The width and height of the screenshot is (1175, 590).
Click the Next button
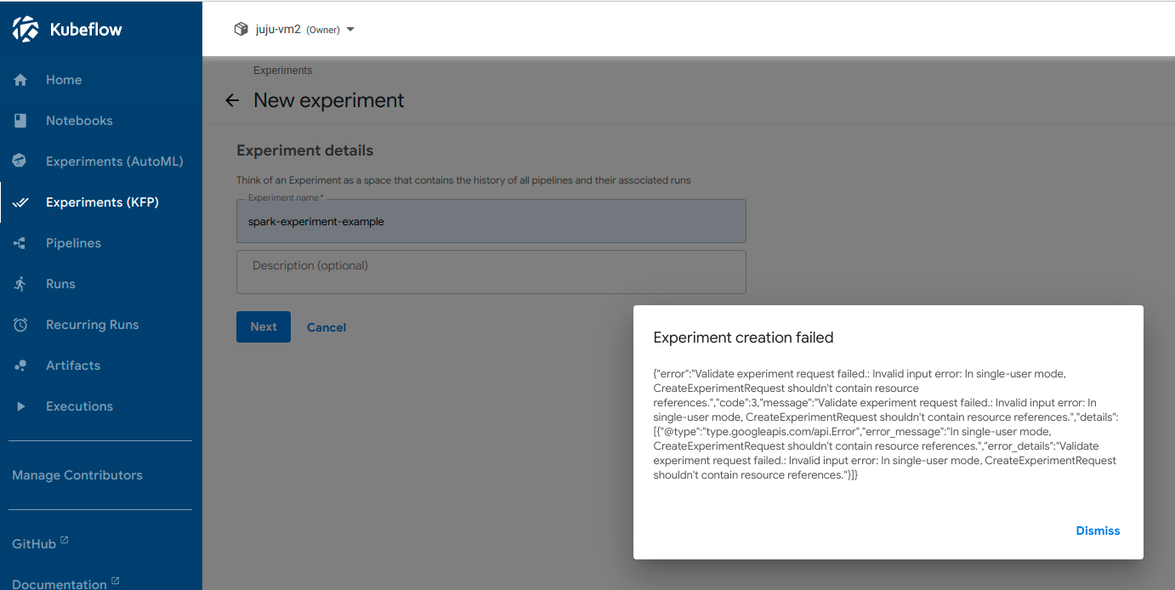pos(264,326)
